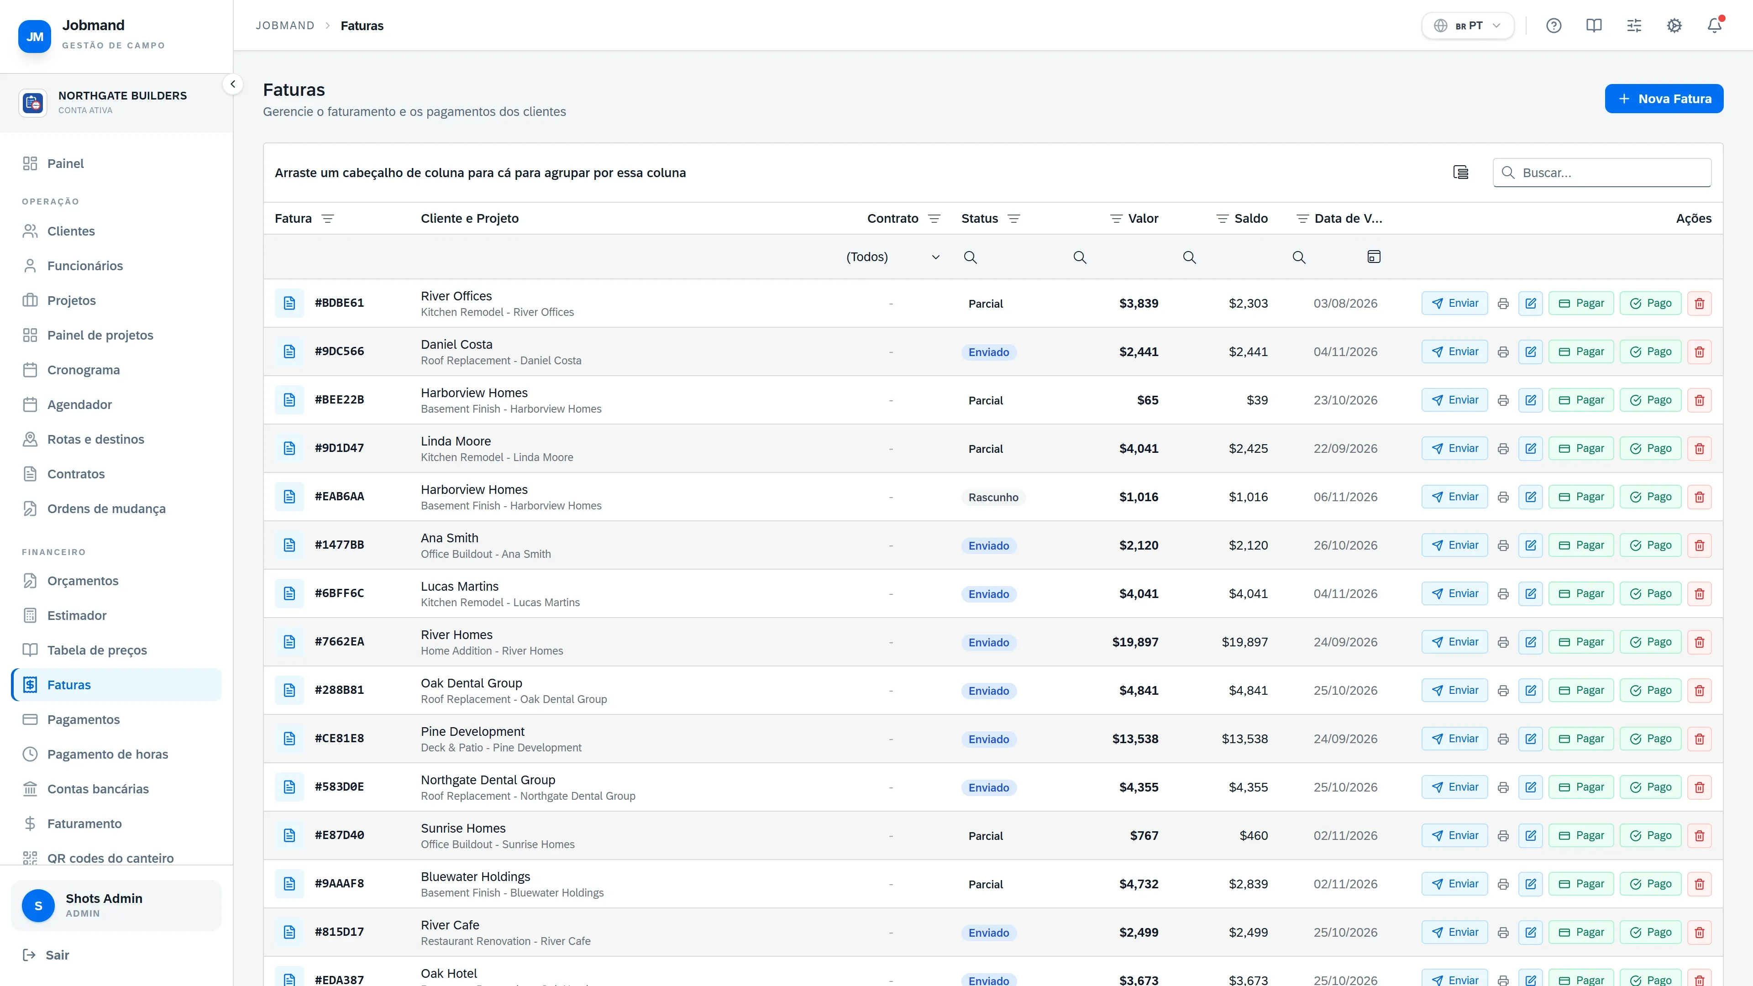Print invoice #BDBE61
Screen dimensions: 1753x986
(1503, 304)
